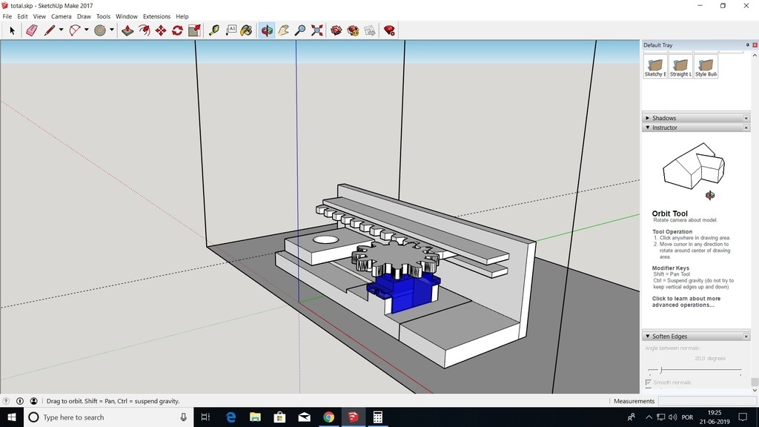This screenshot has height=427, width=759.
Task: Toggle auto-hide on the Default Tray
Action: coord(746,44)
